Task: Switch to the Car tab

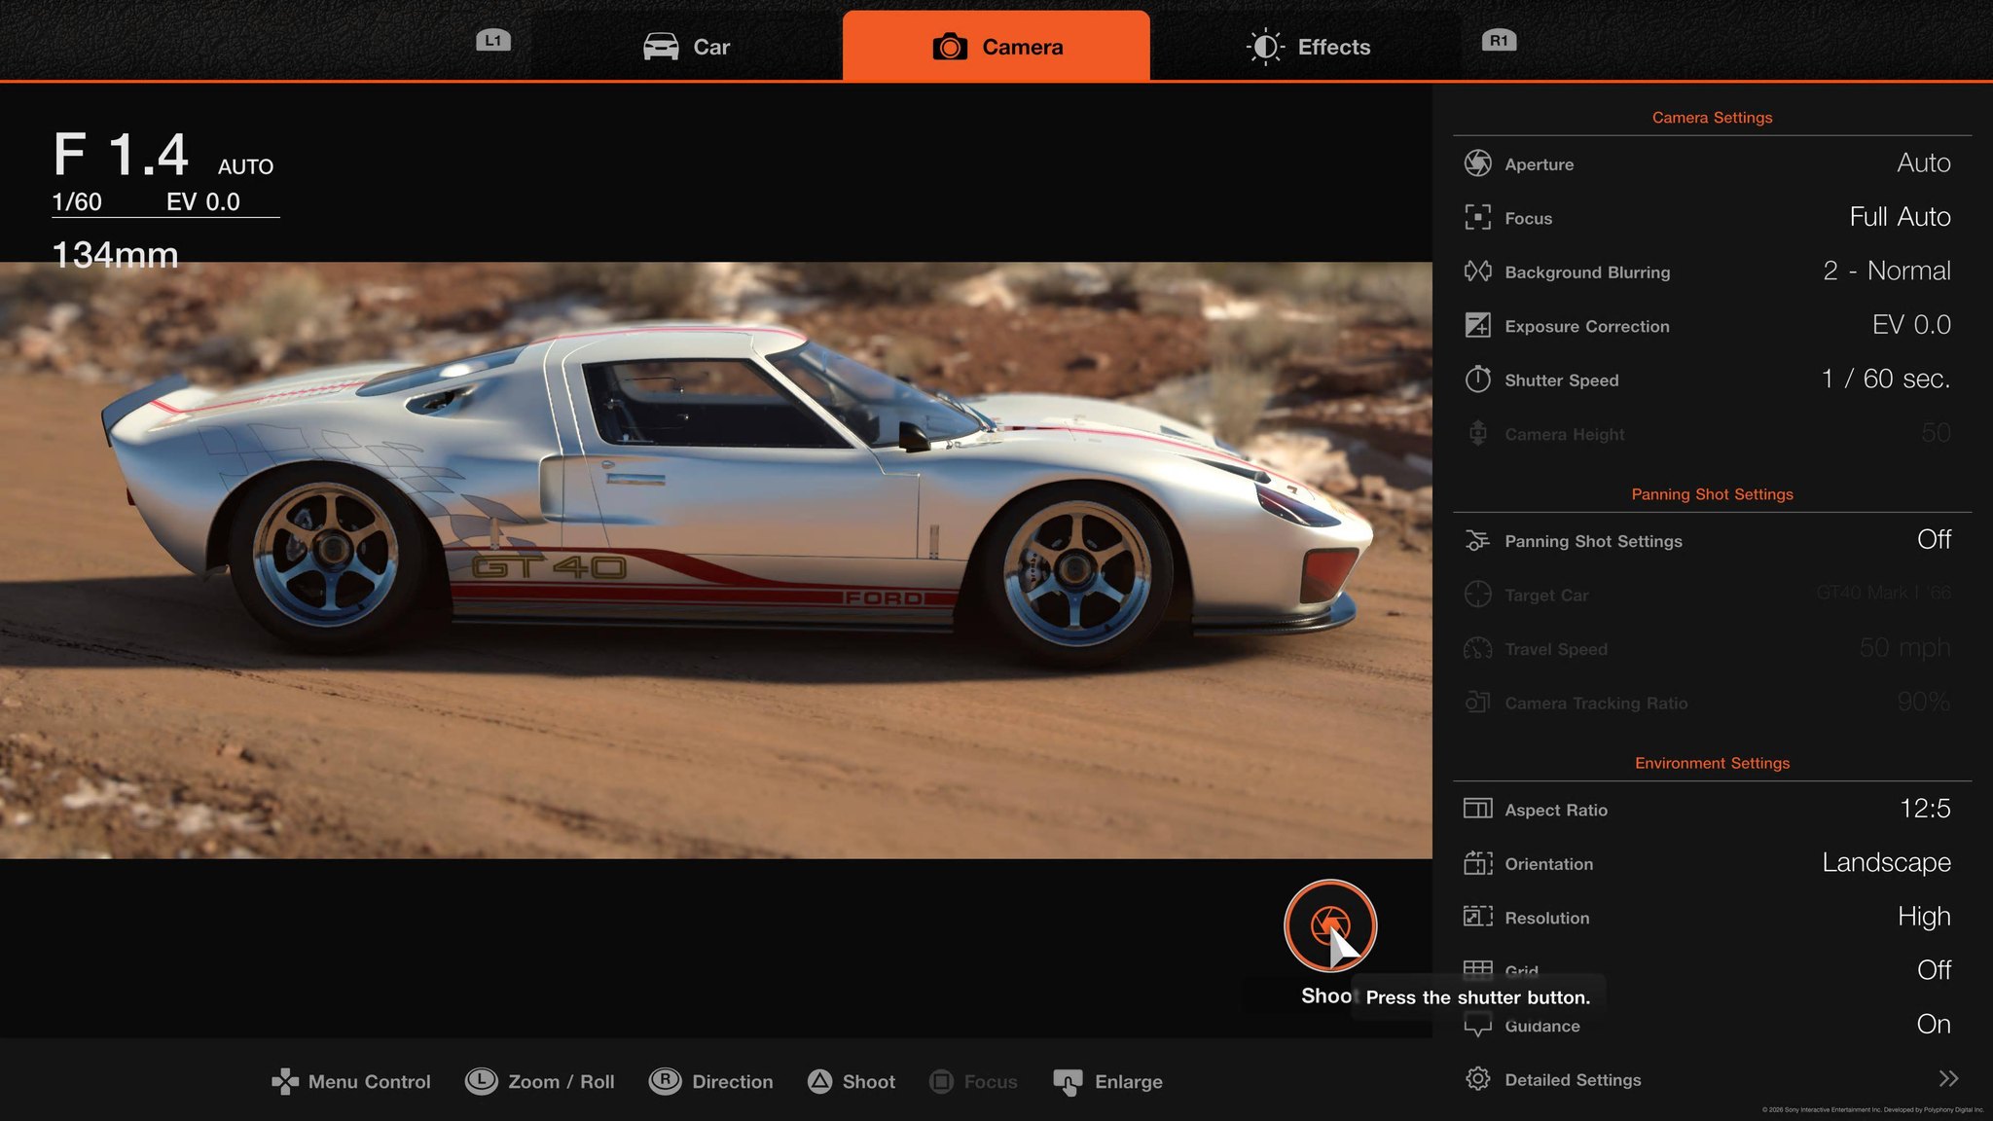Action: point(687,47)
